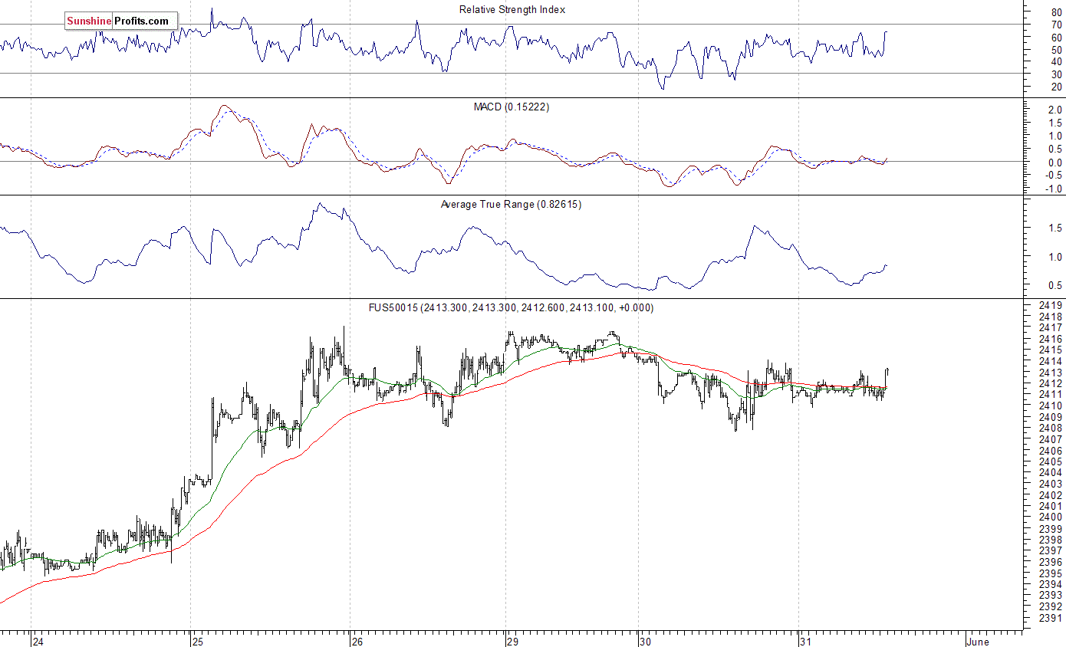This screenshot has height=647, width=1066.
Task: Click the 29 date label on time axis
Action: pos(513,641)
